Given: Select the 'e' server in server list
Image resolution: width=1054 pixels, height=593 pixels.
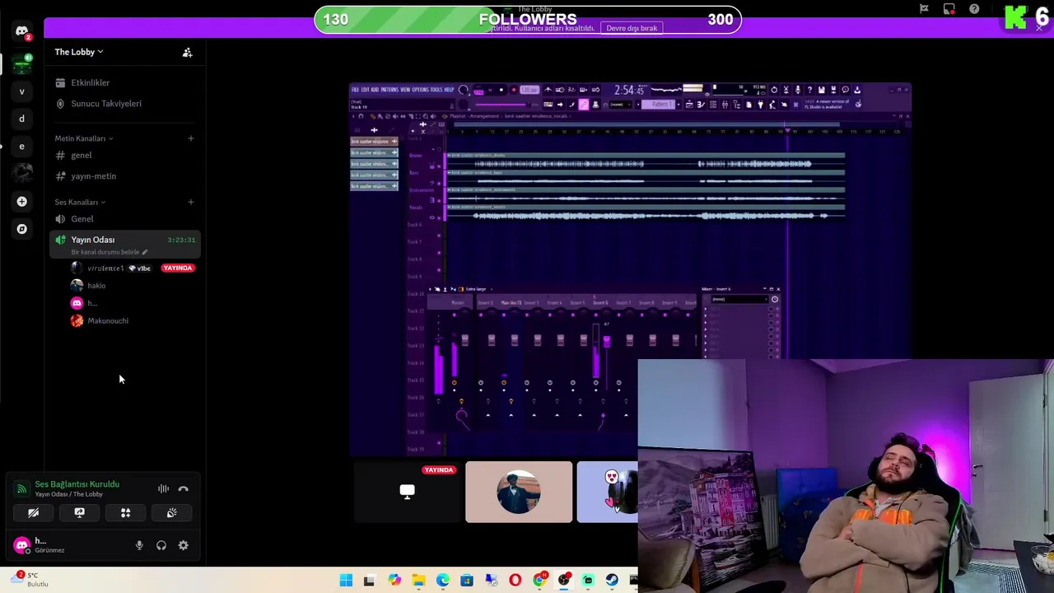Looking at the screenshot, I should [x=22, y=147].
